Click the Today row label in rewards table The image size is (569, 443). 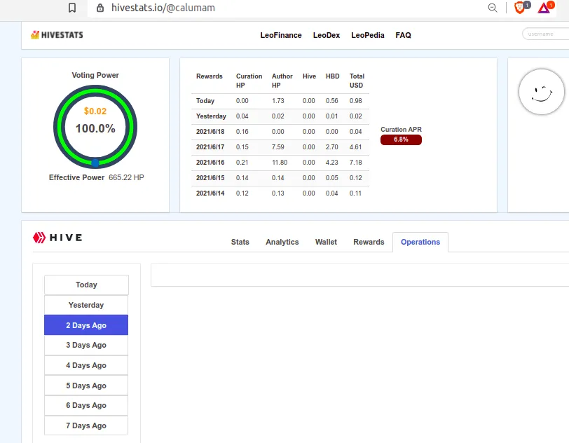click(205, 101)
